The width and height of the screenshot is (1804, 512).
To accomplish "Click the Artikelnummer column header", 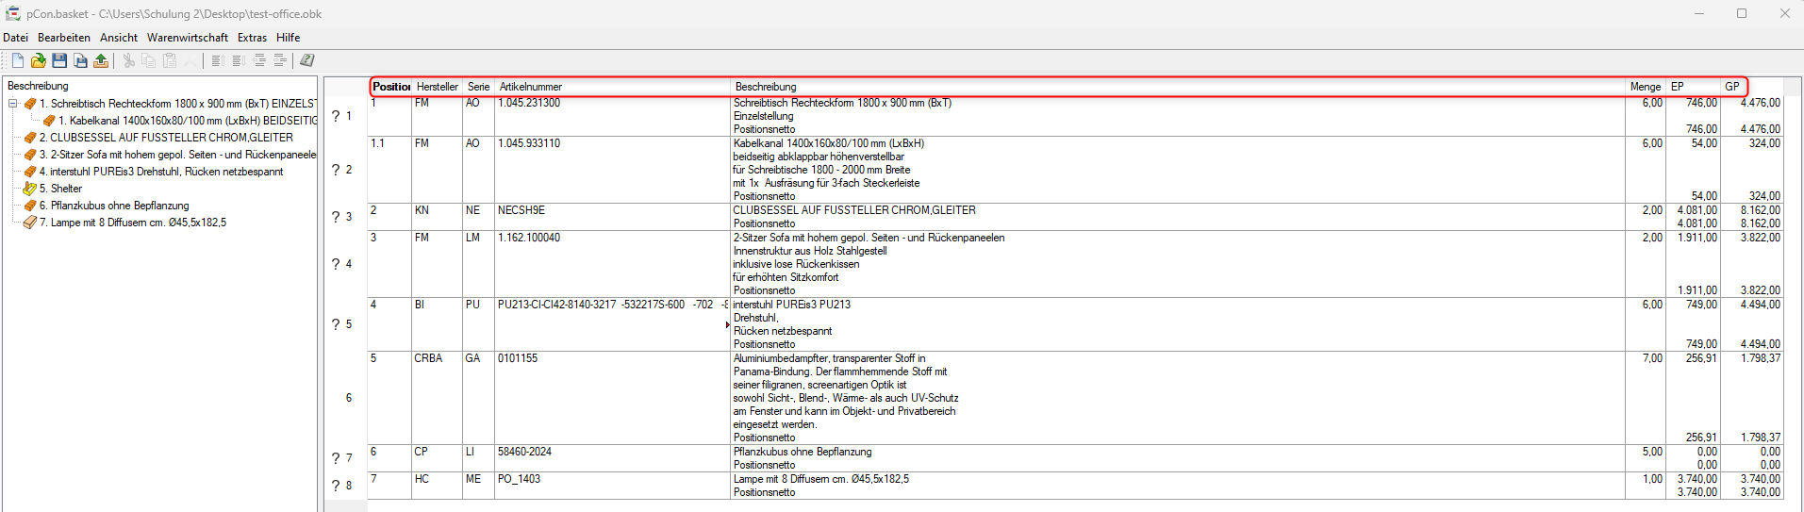I will [x=613, y=87].
